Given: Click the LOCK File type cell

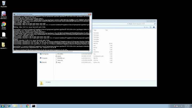Looking at the screenshot, I should (x=96, y=52).
